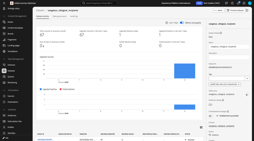Image resolution: width=254 pixels, height=141 pixels.
Task: Collapse the Connections section
Action: click(x=4, y=90)
